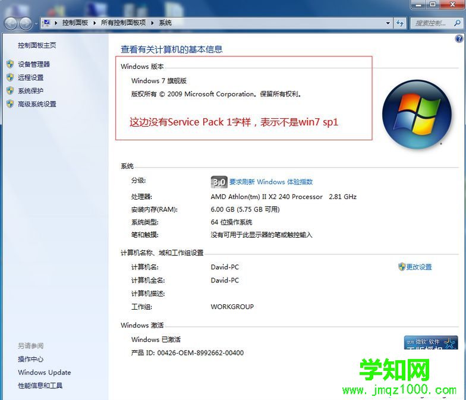Select the Windows 7 旗舰版 edition text
The image size is (466, 400).
tap(159, 81)
